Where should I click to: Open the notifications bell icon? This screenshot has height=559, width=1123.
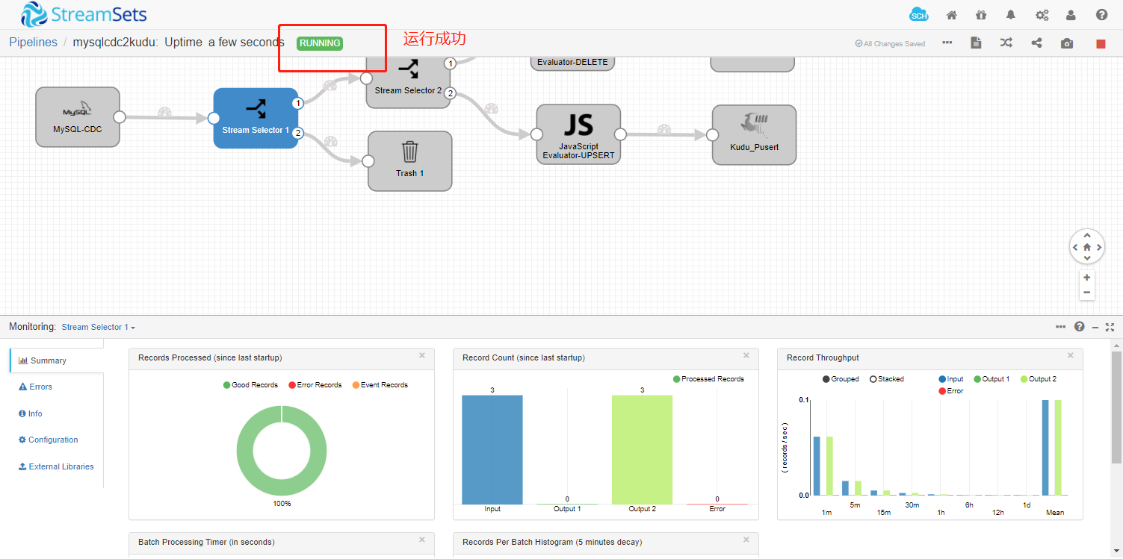click(1011, 15)
